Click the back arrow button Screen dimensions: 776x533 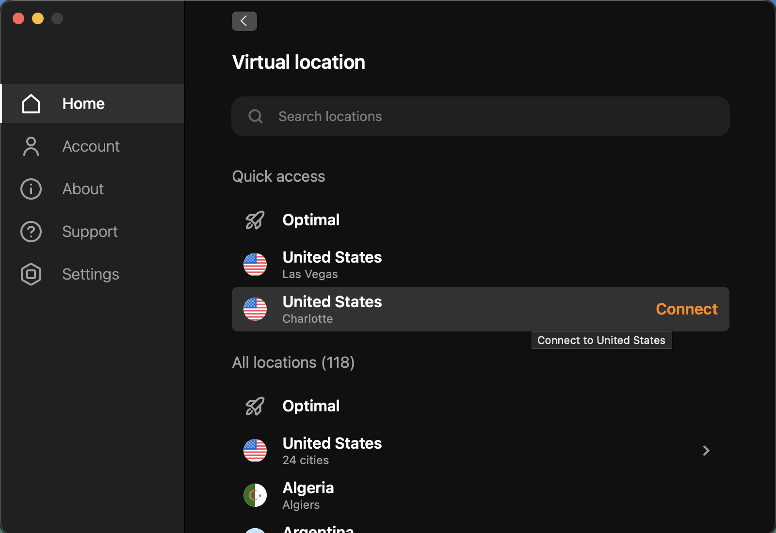[x=244, y=21]
